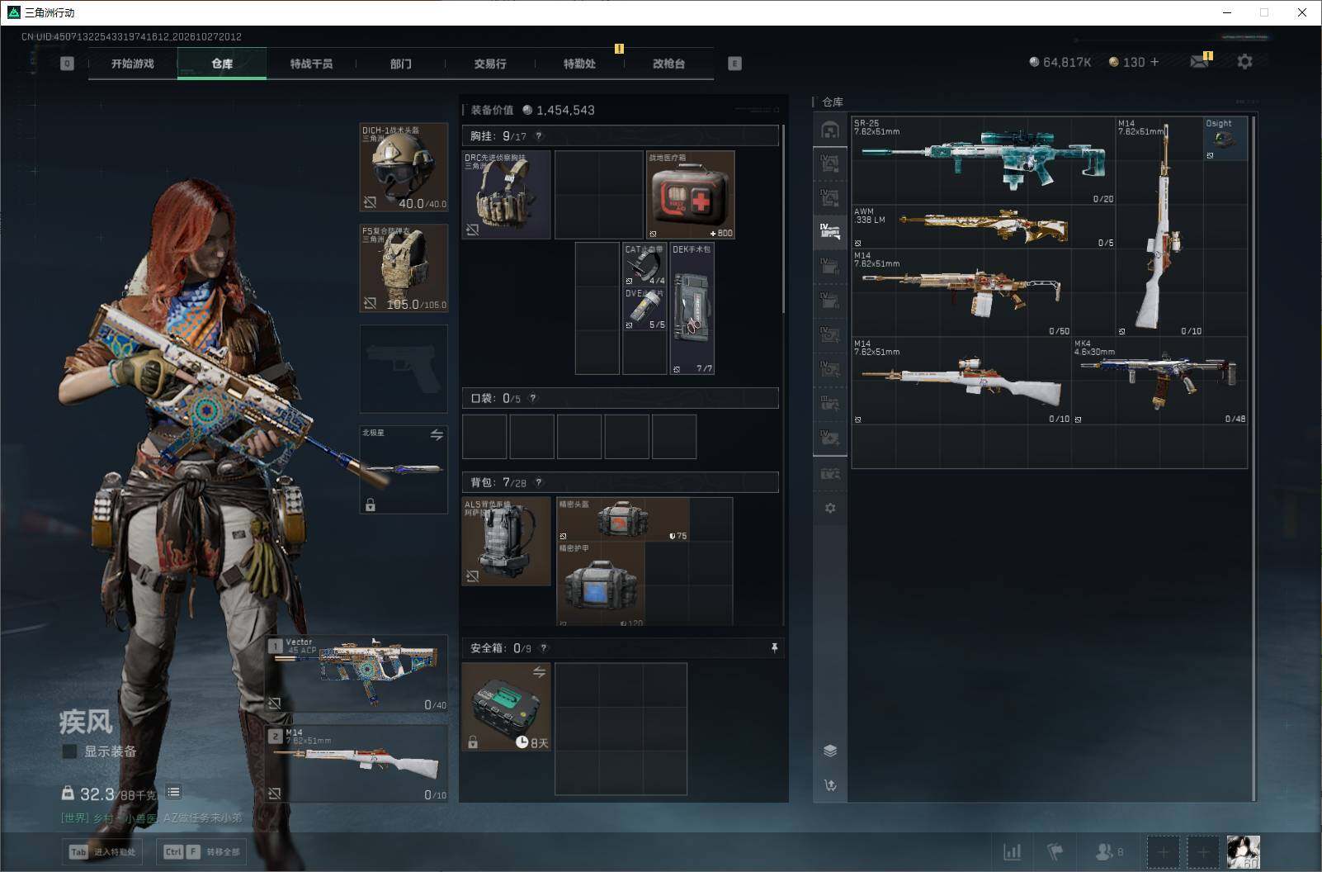The image size is (1322, 872).
Task: Click the DICH-1 helmet slot
Action: point(404,167)
